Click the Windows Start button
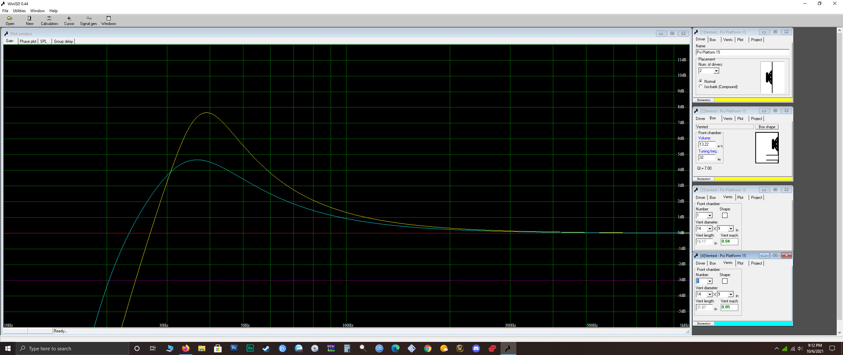843x355 pixels. [x=8, y=348]
